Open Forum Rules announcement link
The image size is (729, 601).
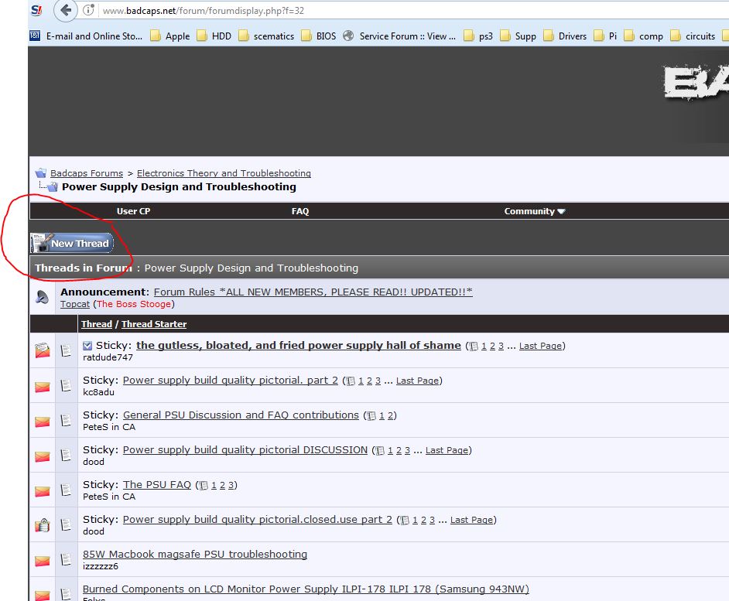pyautogui.click(x=313, y=292)
